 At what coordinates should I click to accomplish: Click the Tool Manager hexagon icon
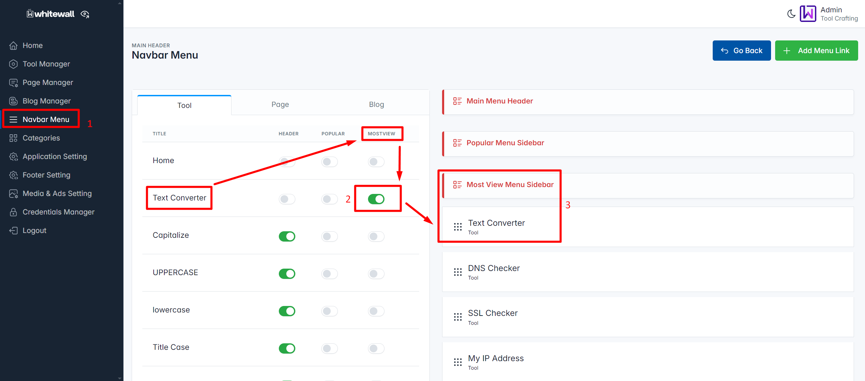(13, 64)
